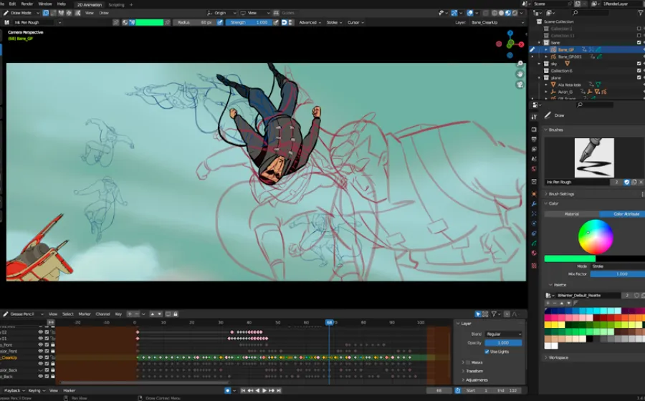The width and height of the screenshot is (645, 401).
Task: Toggle radius pen pressure icon
Action: point(220,23)
